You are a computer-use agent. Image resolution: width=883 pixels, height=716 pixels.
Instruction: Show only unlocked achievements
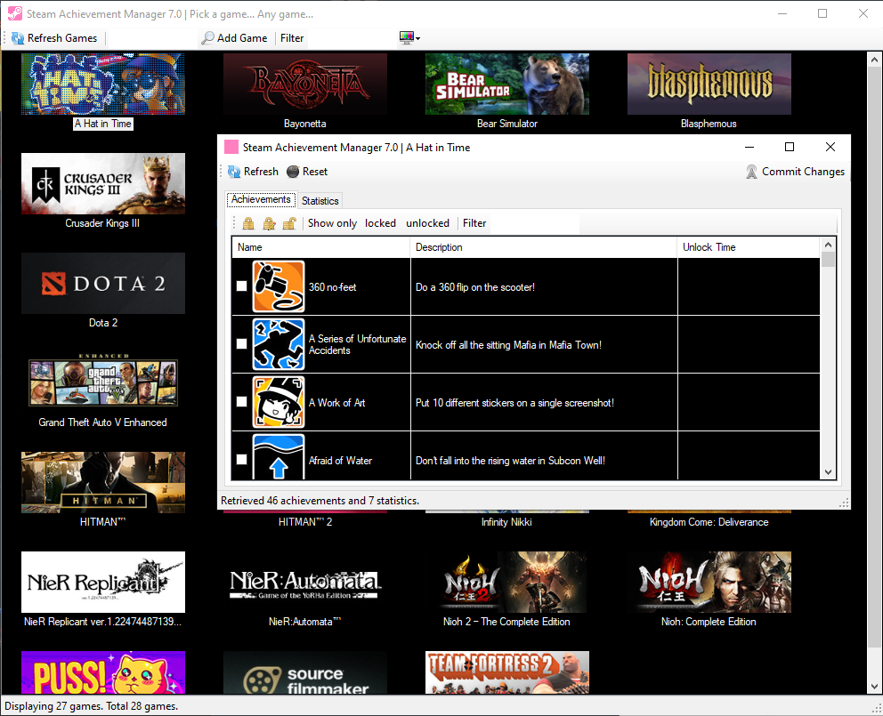pyautogui.click(x=427, y=223)
